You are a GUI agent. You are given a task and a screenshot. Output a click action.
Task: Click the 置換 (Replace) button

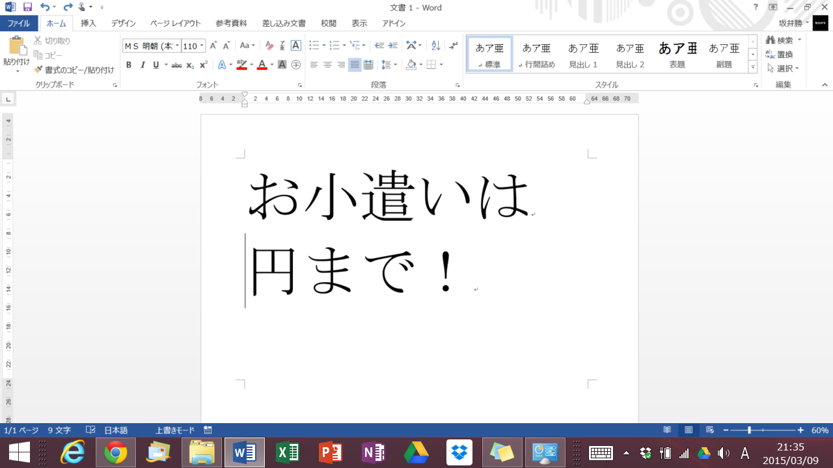point(780,55)
